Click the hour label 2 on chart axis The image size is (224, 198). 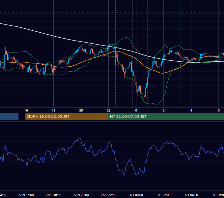click(164, 111)
